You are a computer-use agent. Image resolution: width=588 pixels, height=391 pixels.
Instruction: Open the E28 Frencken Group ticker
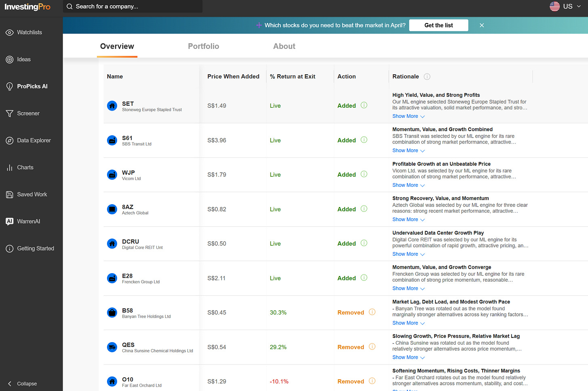tap(127, 276)
